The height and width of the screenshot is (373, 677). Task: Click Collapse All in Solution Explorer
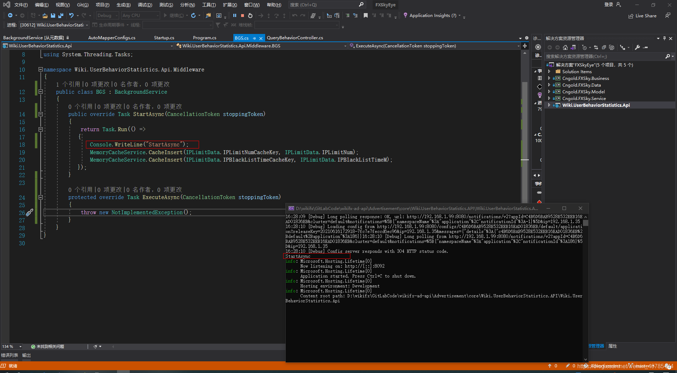click(604, 47)
